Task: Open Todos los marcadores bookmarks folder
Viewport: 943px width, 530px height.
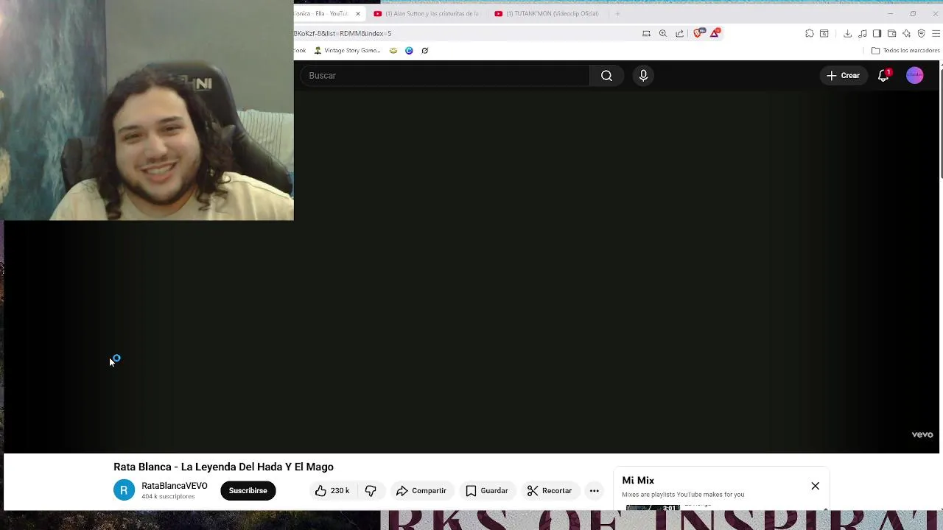Action: pos(905,51)
